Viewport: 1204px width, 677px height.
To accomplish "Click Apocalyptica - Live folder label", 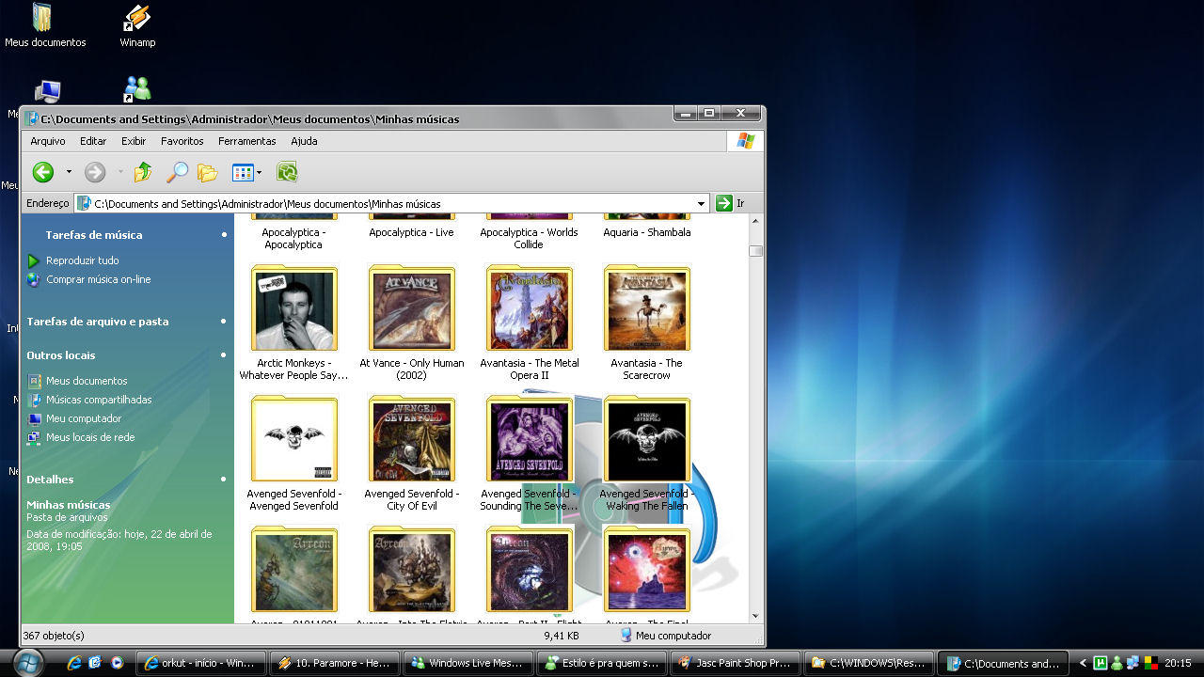I will [411, 232].
